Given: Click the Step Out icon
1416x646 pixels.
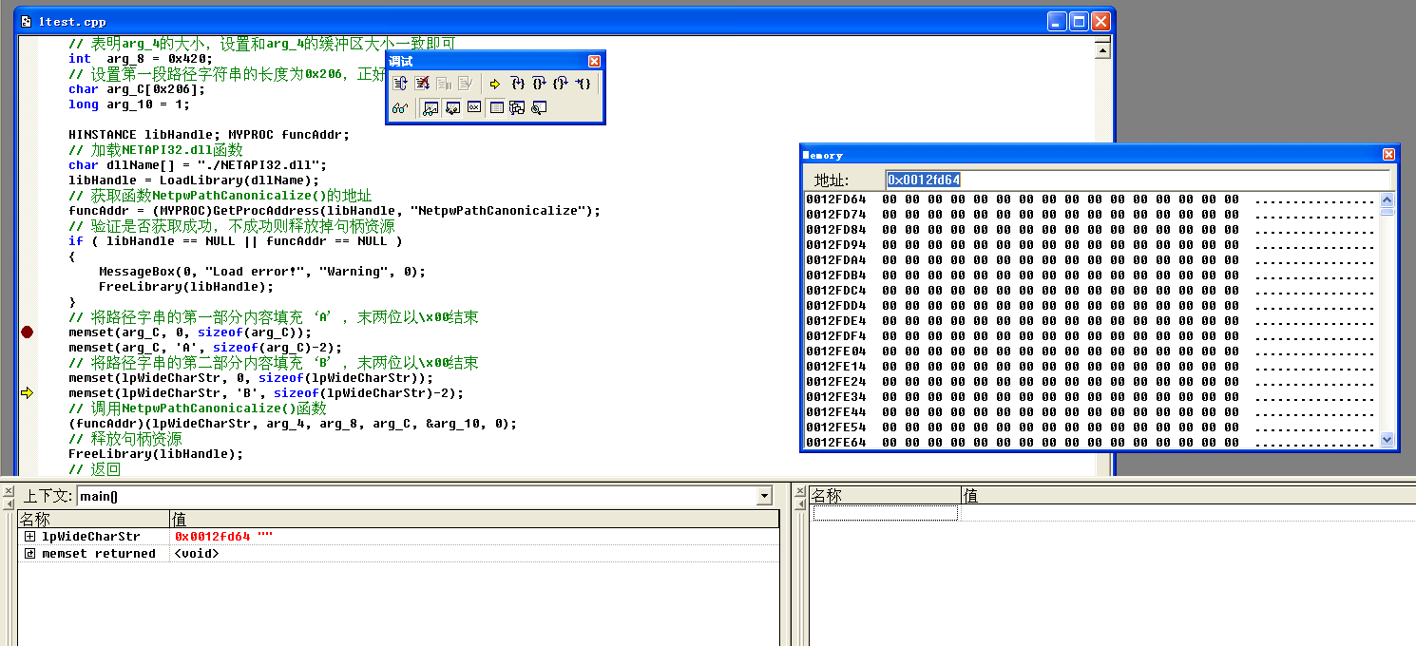Looking at the screenshot, I should (561, 84).
